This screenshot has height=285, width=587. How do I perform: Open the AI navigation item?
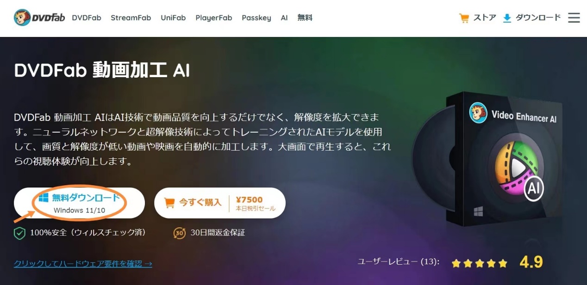[x=284, y=18]
